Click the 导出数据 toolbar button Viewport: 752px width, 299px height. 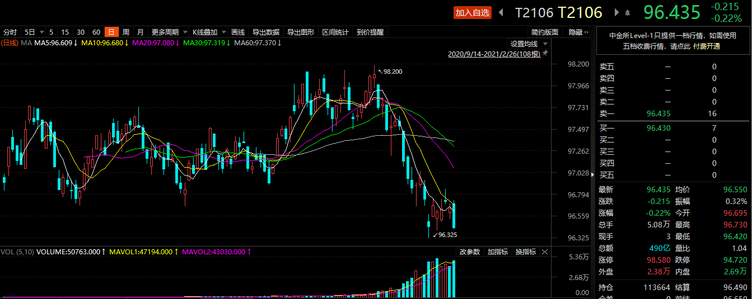265,32
